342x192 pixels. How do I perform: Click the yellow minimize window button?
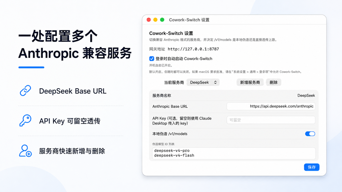(x=156, y=20)
